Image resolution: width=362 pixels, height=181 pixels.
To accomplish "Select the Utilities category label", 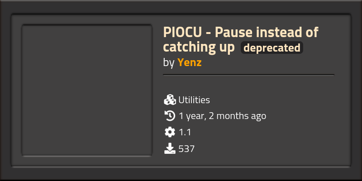I will click(x=194, y=100).
